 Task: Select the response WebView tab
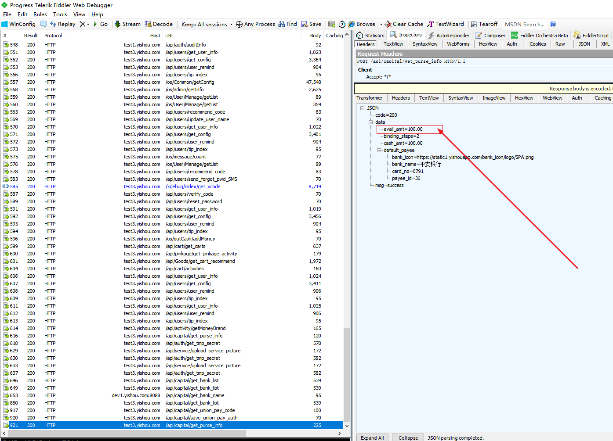(552, 98)
